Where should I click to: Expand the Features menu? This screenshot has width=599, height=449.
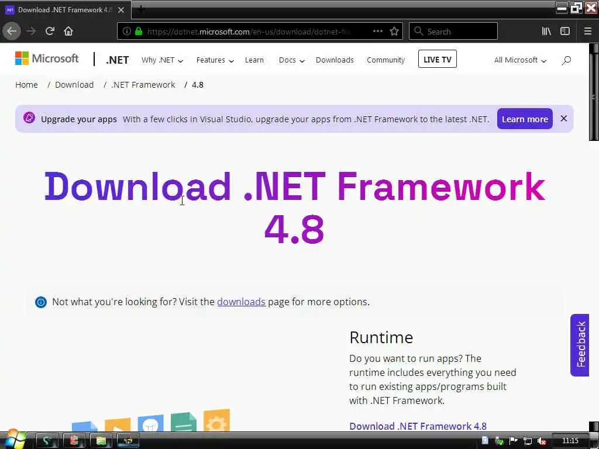tap(215, 60)
